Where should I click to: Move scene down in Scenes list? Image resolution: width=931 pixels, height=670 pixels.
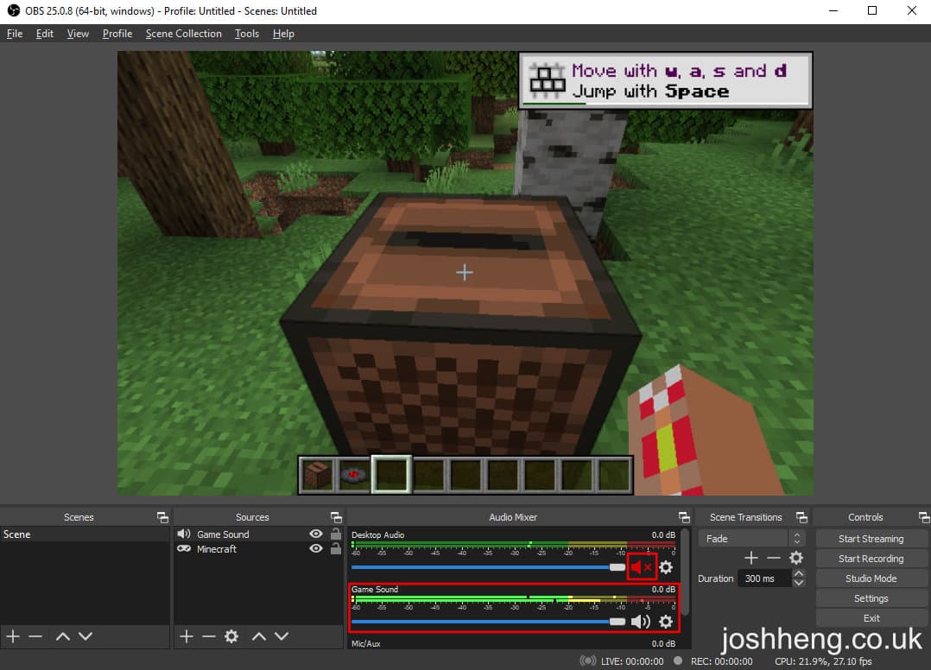coord(85,636)
